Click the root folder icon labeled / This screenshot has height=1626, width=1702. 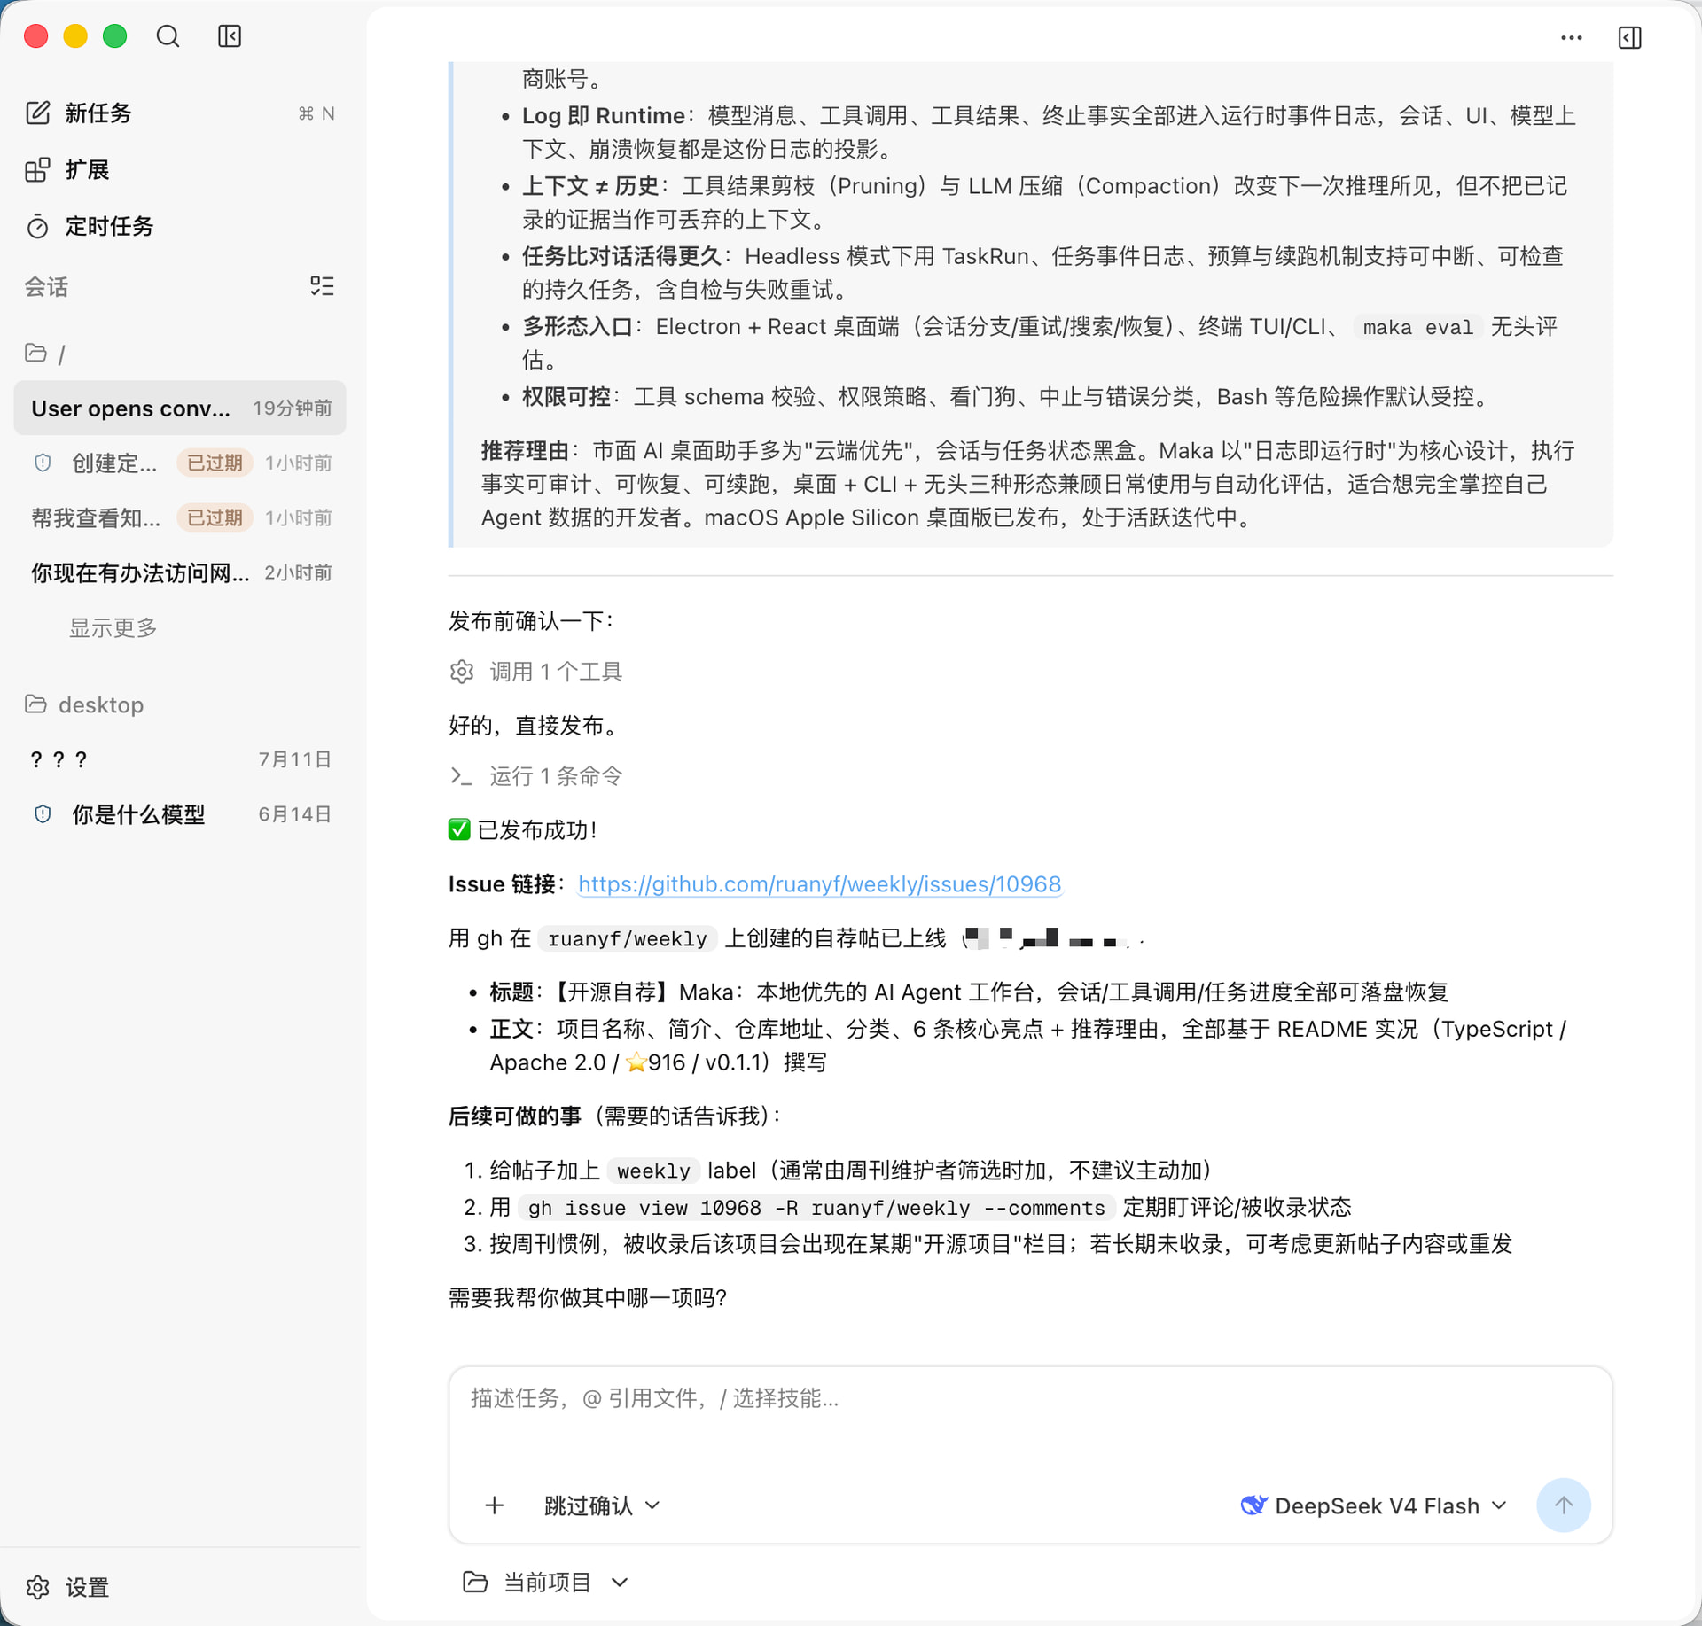[35, 353]
